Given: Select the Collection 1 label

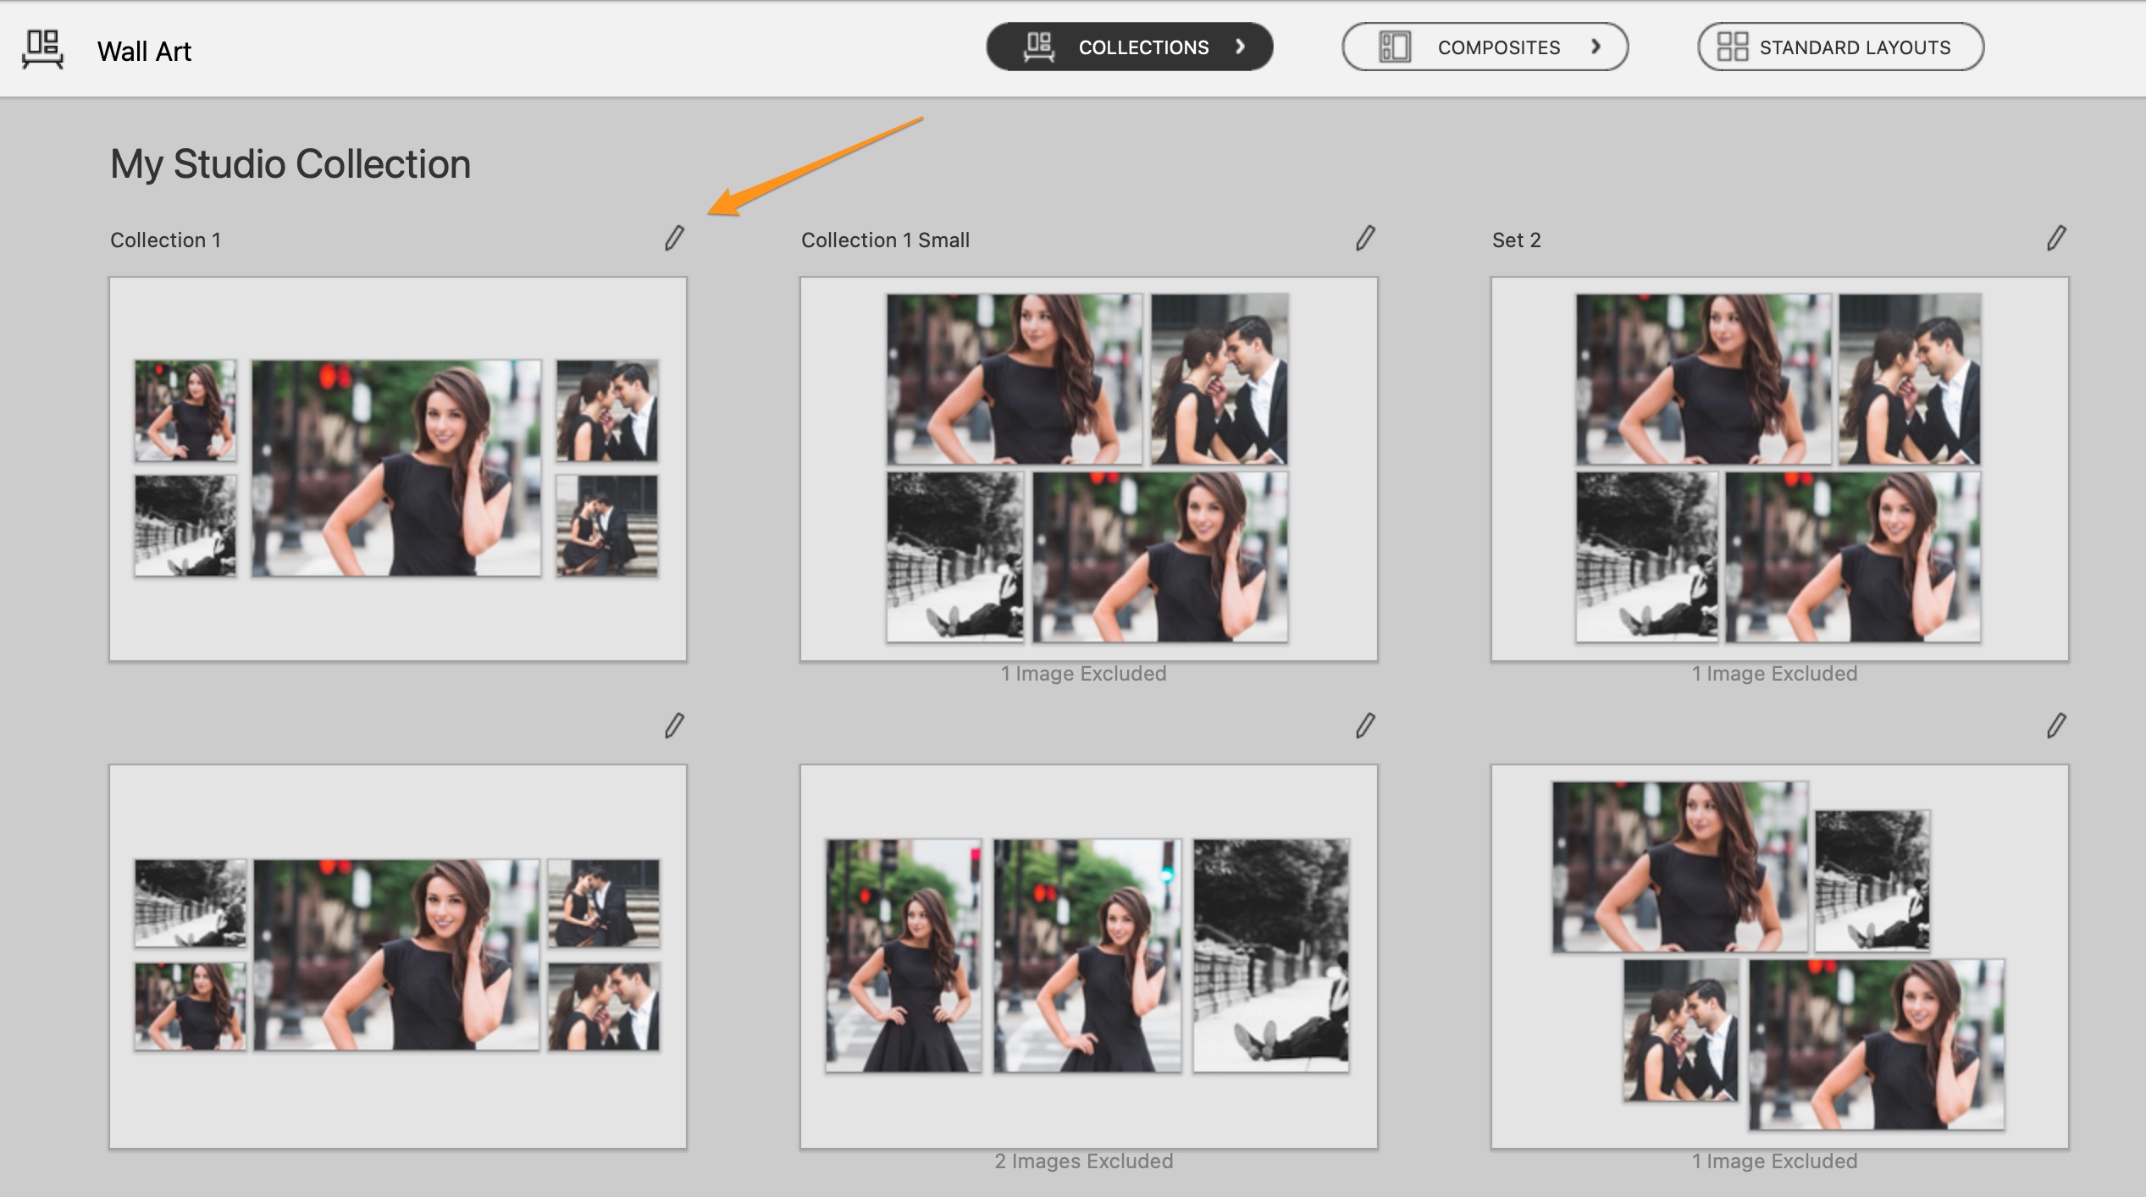Looking at the screenshot, I should pos(165,240).
